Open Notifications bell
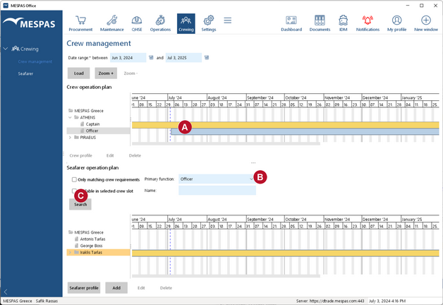This screenshot has width=443, height=305. (368, 23)
